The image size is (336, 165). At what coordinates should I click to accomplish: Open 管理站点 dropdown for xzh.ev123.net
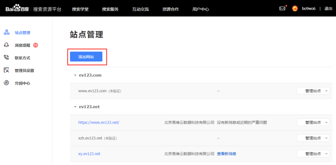pyautogui.click(x=313, y=138)
